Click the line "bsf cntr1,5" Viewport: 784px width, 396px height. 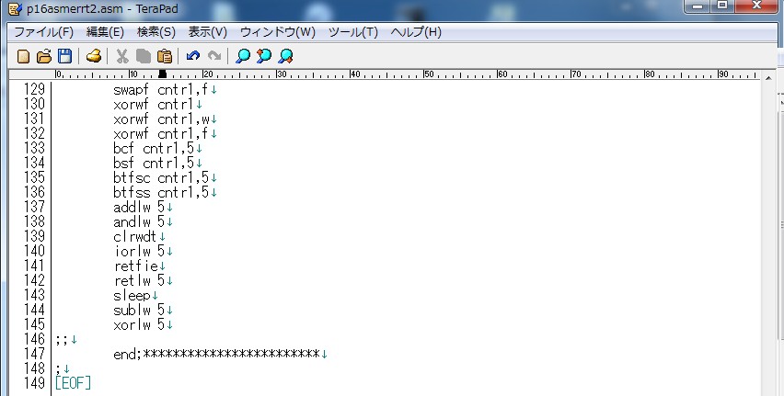[x=154, y=164]
